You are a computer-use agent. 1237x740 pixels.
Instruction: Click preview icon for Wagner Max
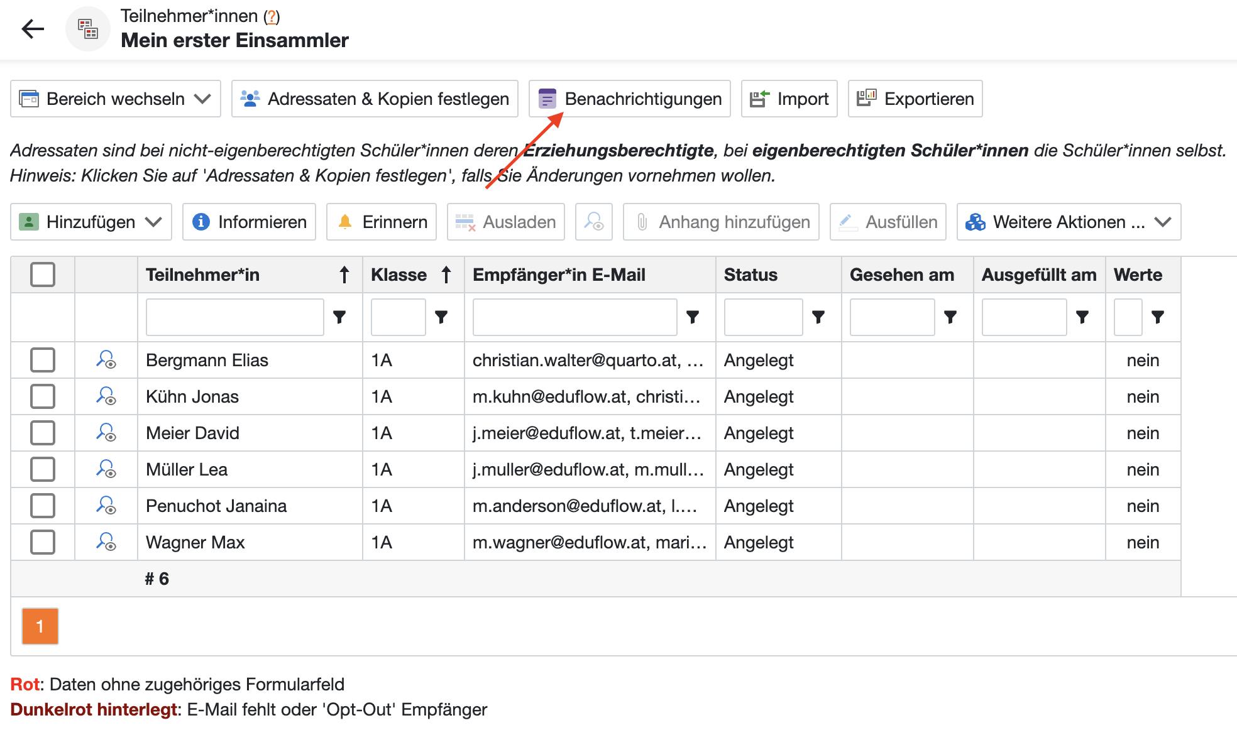click(x=106, y=542)
